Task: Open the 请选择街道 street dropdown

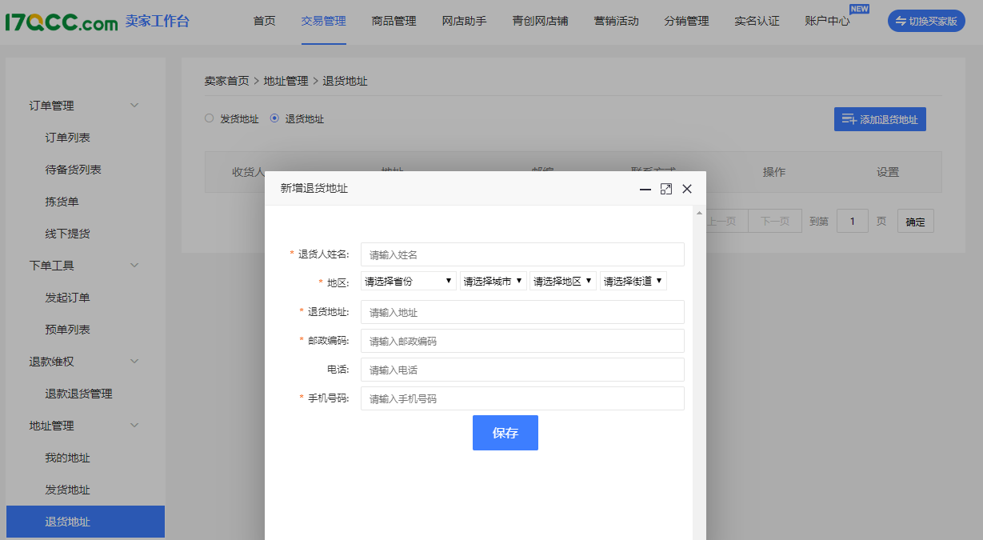Action: 633,282
